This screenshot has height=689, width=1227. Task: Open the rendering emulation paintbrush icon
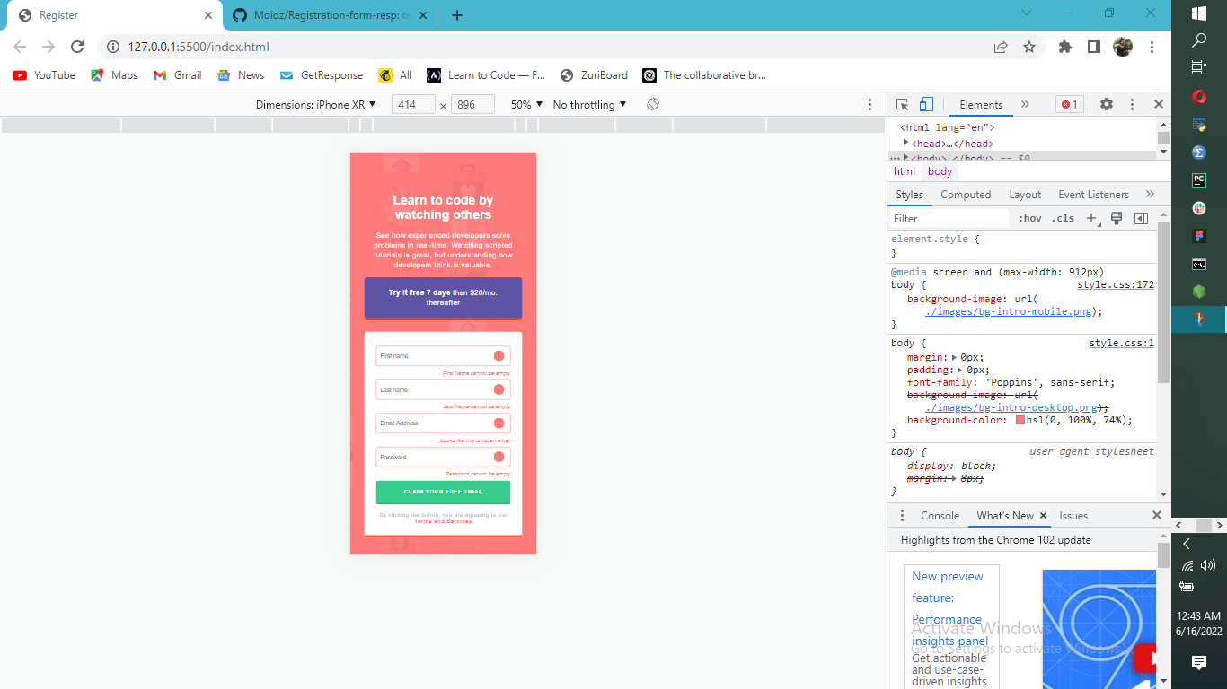pyautogui.click(x=1117, y=218)
